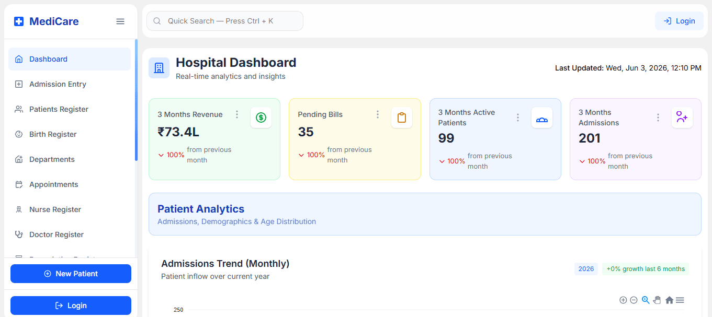Click the dollar icon on Revenue card

pos(261,118)
